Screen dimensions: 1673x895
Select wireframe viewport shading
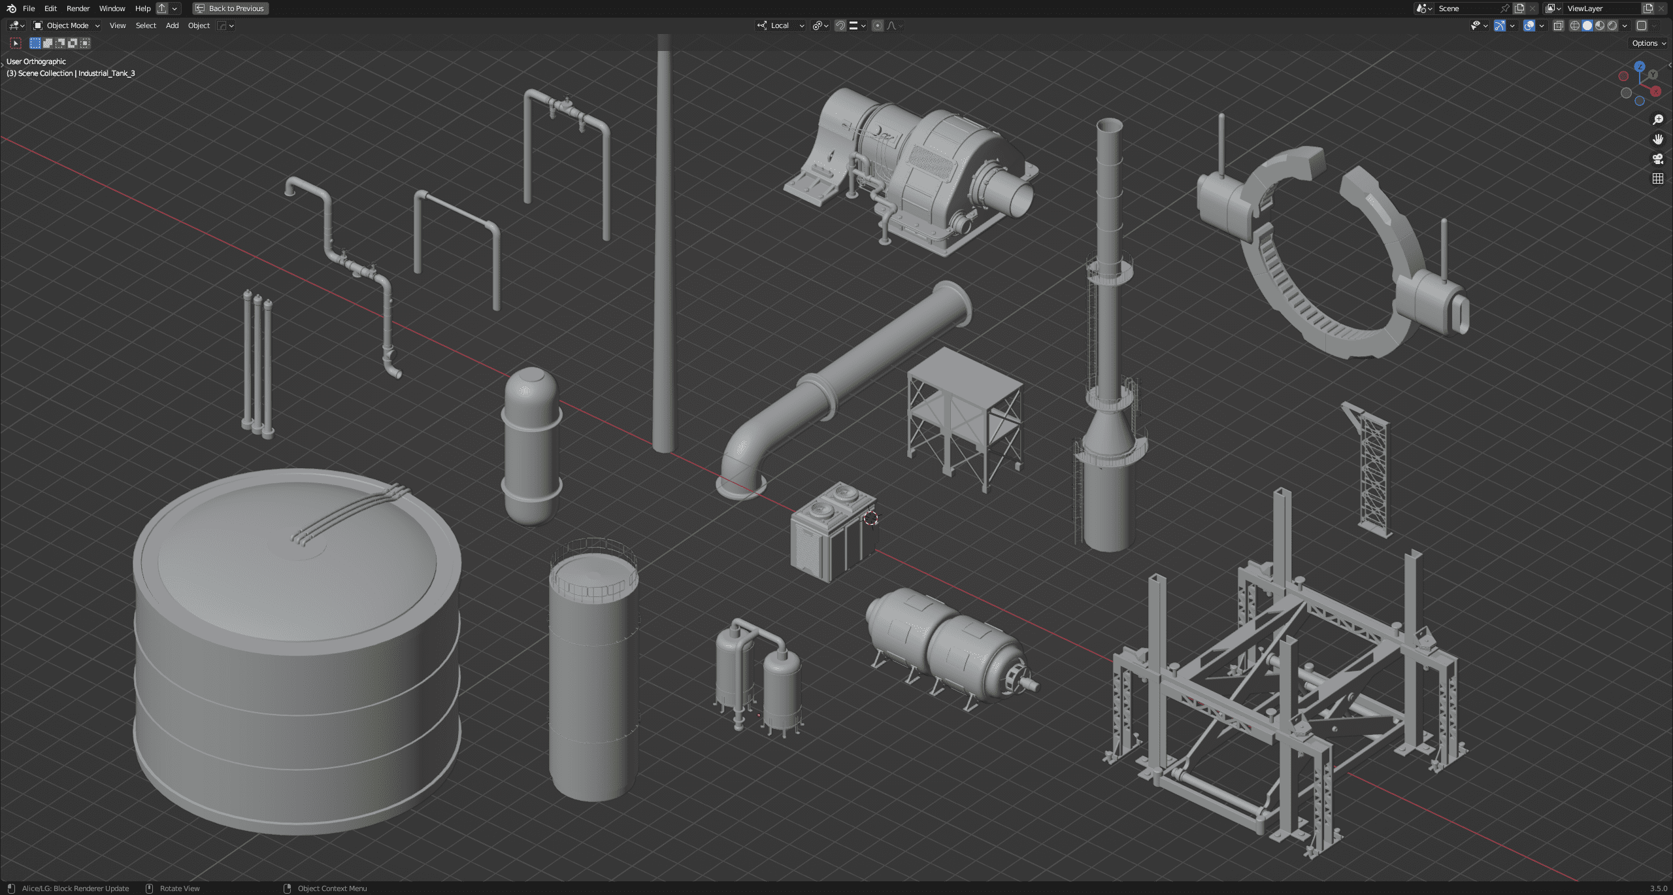point(1574,25)
